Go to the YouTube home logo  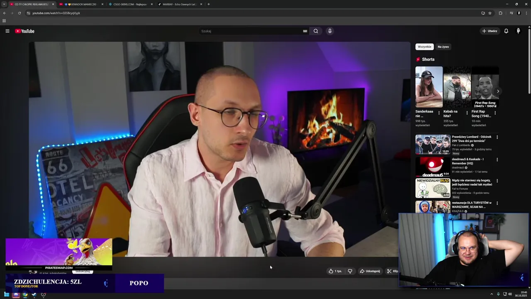24,31
